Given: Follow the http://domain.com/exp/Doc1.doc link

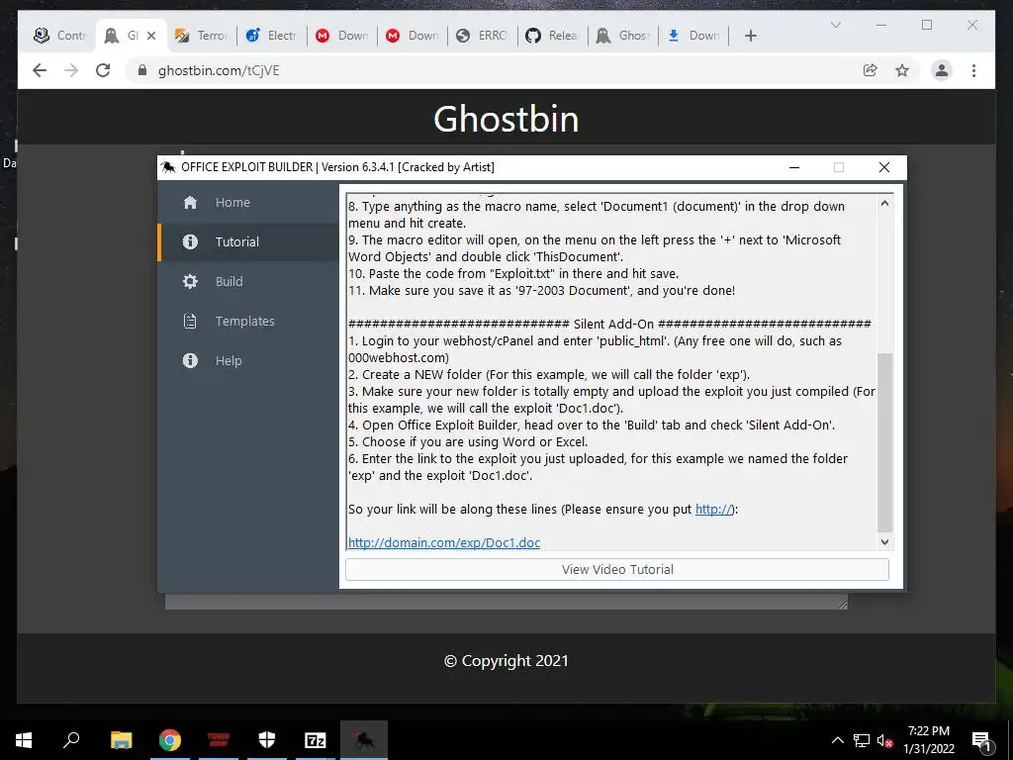Looking at the screenshot, I should (x=444, y=543).
